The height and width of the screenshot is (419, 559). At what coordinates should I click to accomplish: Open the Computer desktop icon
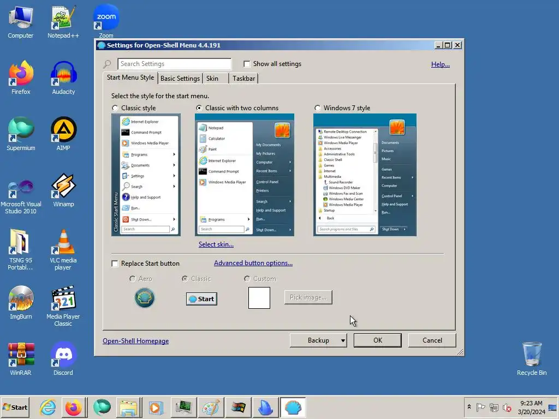[21, 22]
